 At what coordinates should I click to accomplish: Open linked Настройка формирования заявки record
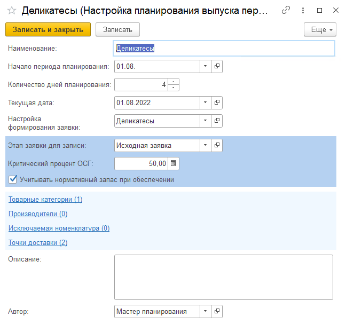(x=217, y=121)
